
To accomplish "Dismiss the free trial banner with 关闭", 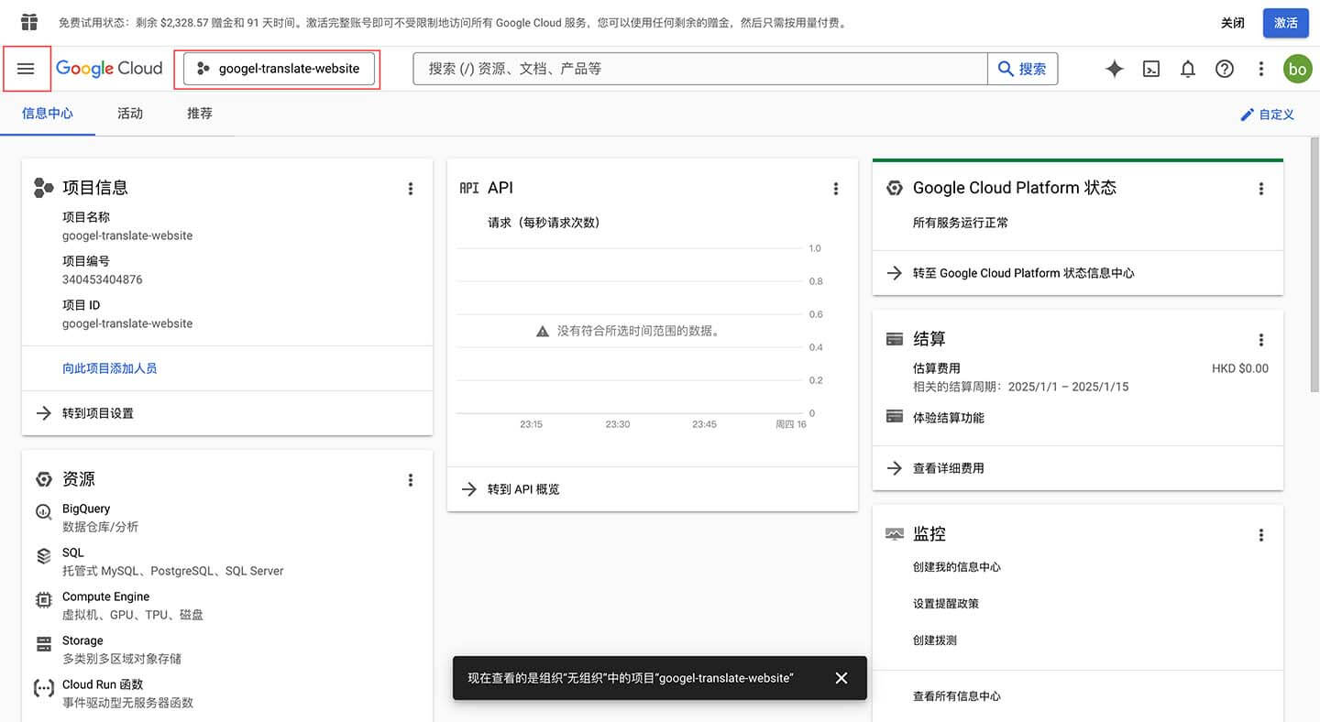I will point(1233,23).
